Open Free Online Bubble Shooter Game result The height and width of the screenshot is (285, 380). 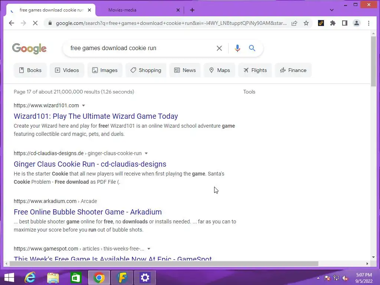point(88,212)
